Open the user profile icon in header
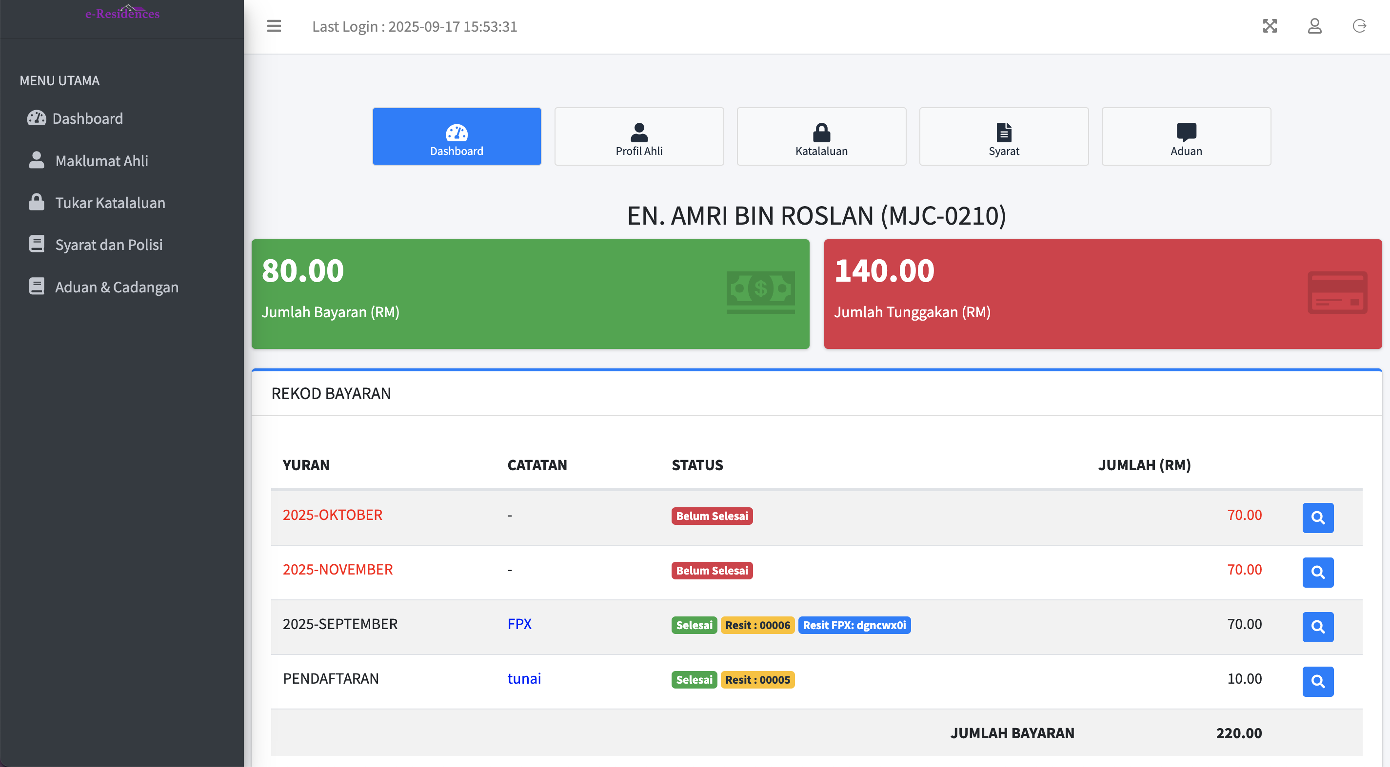1390x767 pixels. click(1314, 26)
